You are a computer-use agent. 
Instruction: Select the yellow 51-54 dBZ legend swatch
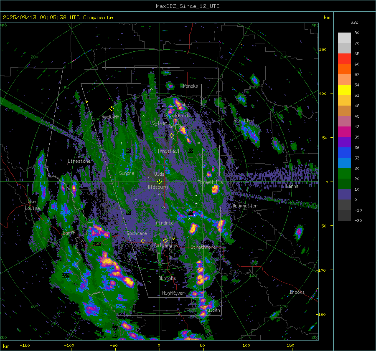click(x=344, y=90)
